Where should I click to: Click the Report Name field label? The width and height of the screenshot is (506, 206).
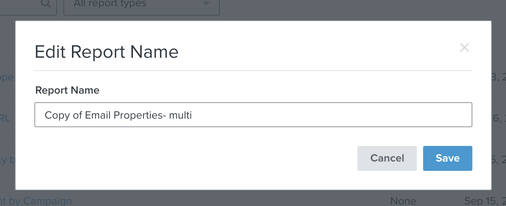[x=67, y=91]
